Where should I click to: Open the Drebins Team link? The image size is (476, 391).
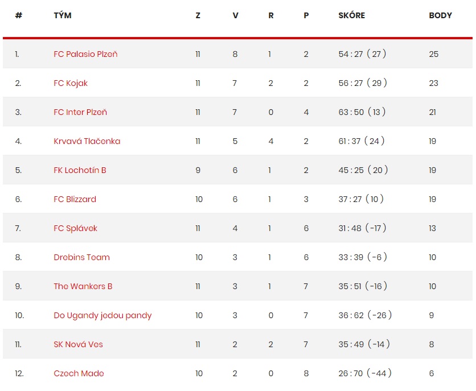click(81, 257)
